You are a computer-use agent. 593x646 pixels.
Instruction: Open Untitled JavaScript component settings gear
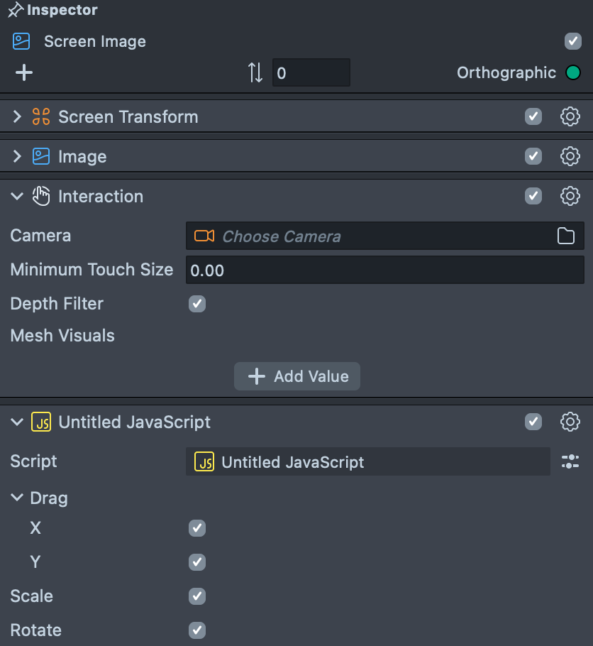point(570,422)
